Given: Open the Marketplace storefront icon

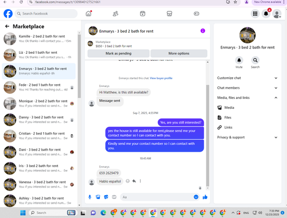Looking at the screenshot, I should coord(169,14).
